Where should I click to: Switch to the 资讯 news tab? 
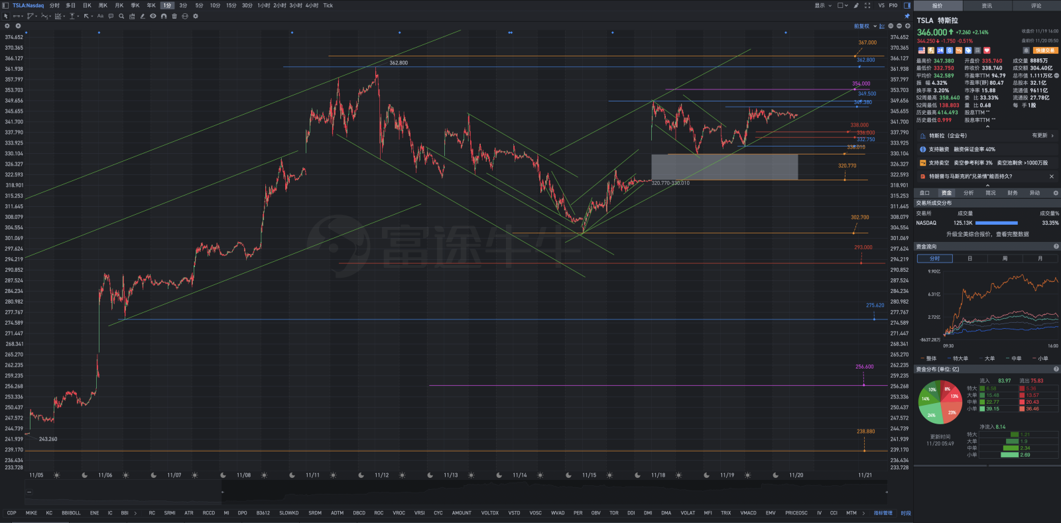(987, 5)
